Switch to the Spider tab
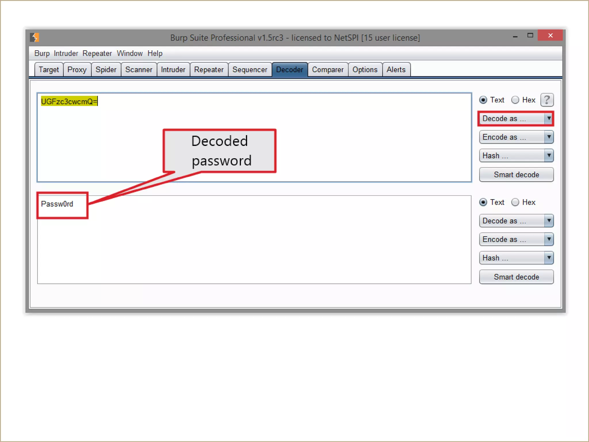The image size is (589, 442). click(x=106, y=70)
